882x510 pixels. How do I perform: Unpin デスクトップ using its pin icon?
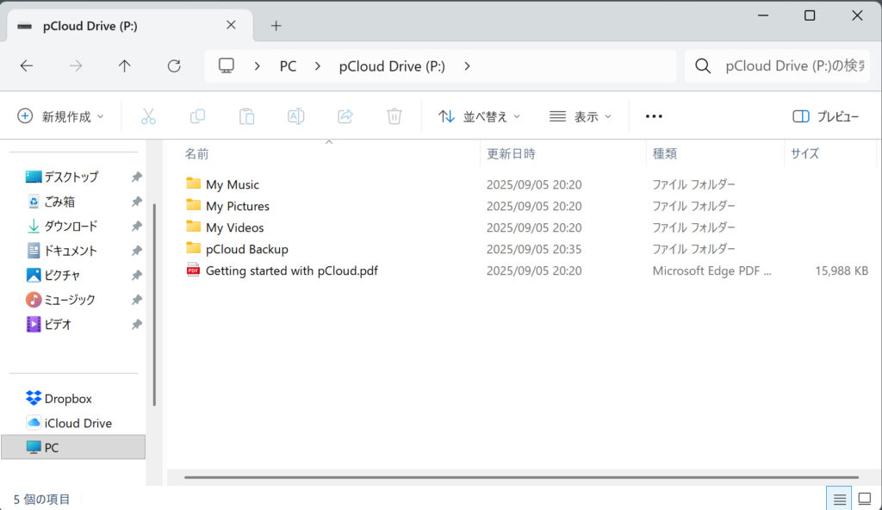(136, 177)
